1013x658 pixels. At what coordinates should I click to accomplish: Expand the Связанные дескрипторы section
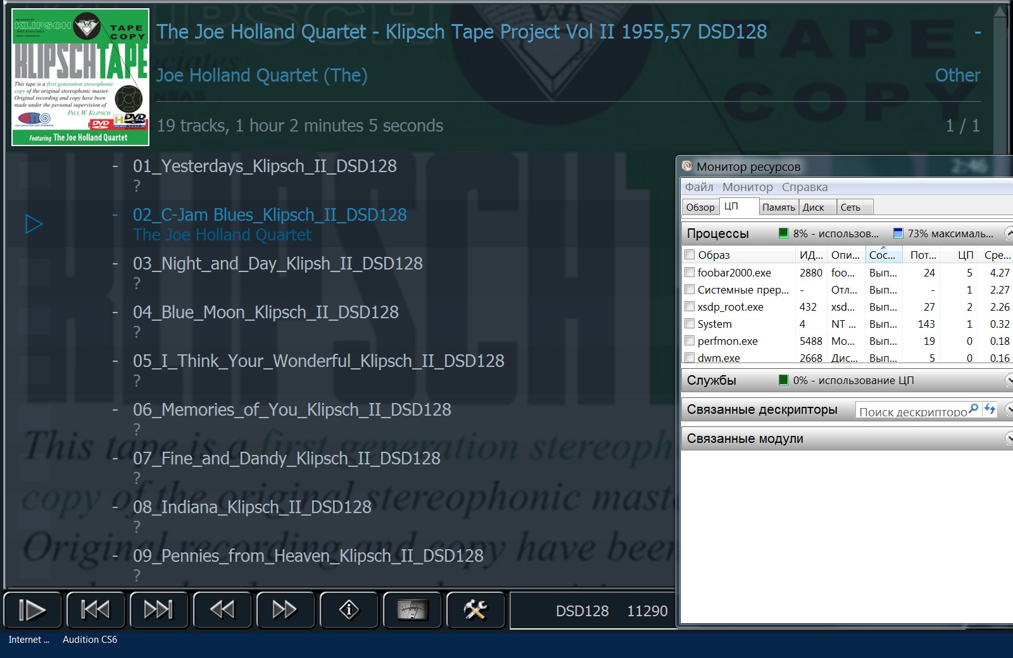coord(1009,409)
